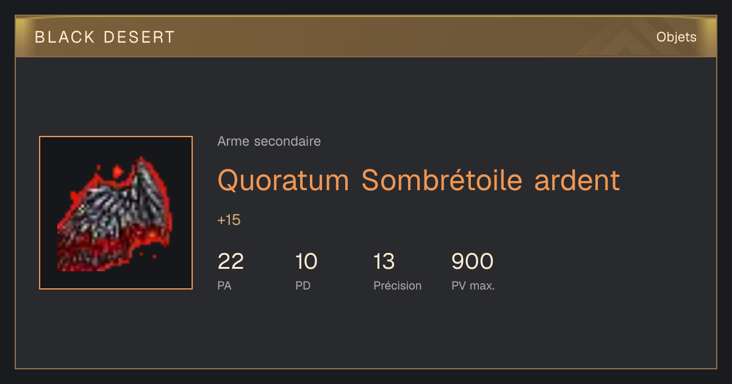
Task: Select the PD value 10
Action: point(306,261)
